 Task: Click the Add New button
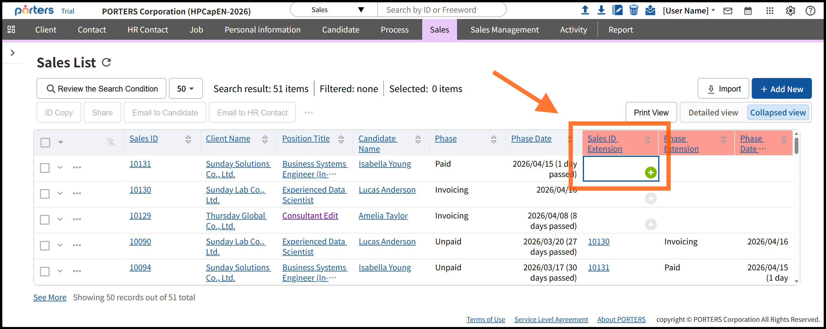point(781,89)
